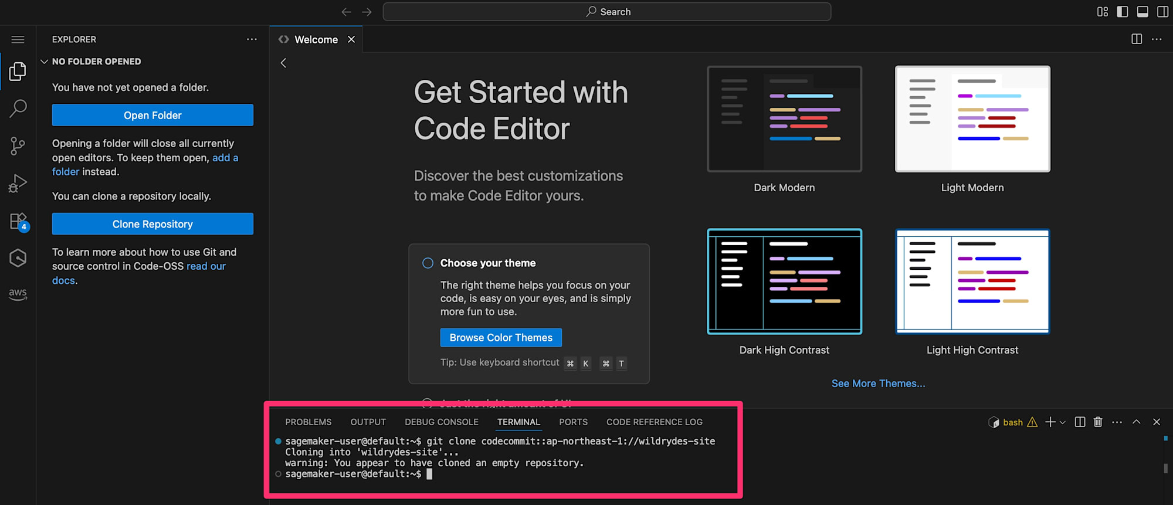Maximize the panel with the up chevron
Image resolution: width=1173 pixels, height=505 pixels.
click(1136, 422)
